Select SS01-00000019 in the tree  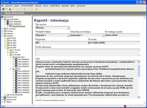point(24,67)
